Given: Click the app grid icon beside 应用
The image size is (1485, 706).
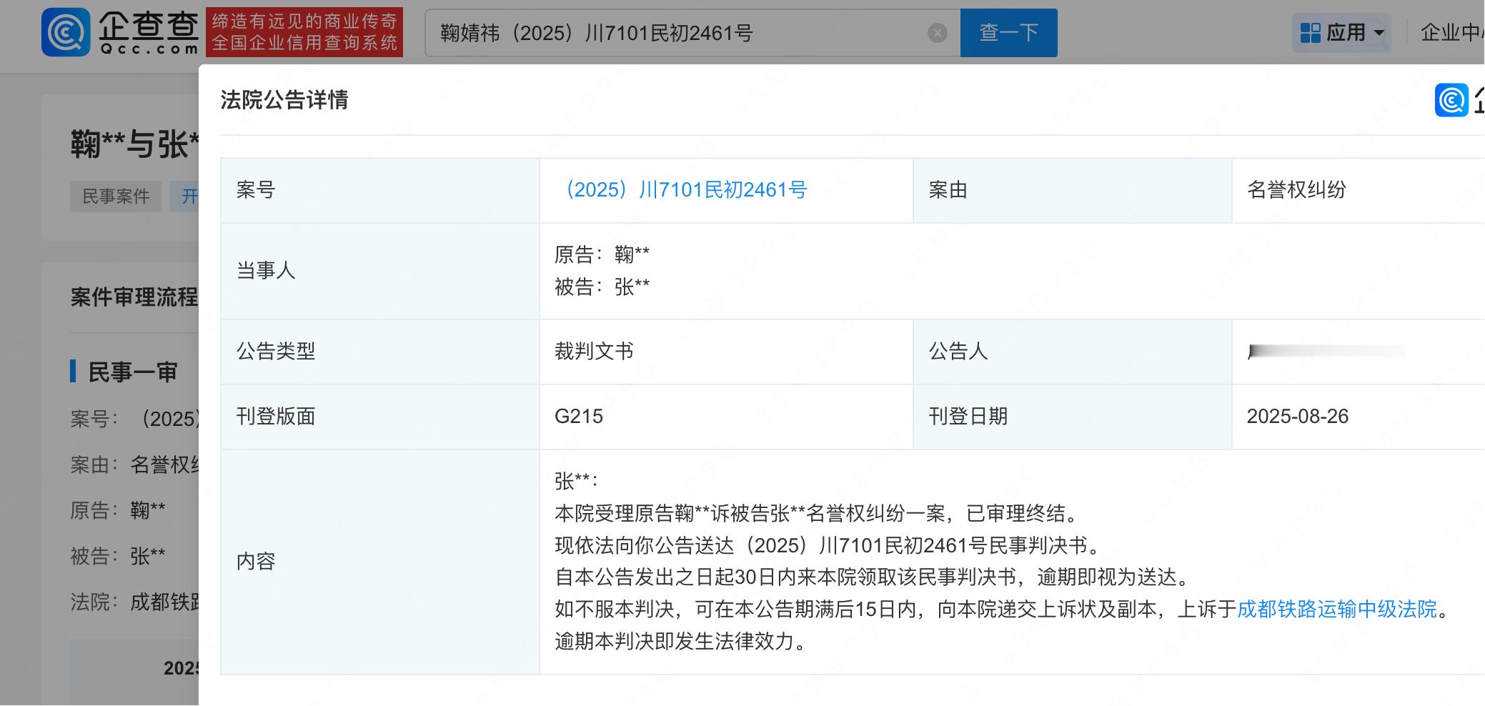Looking at the screenshot, I should 1311,33.
